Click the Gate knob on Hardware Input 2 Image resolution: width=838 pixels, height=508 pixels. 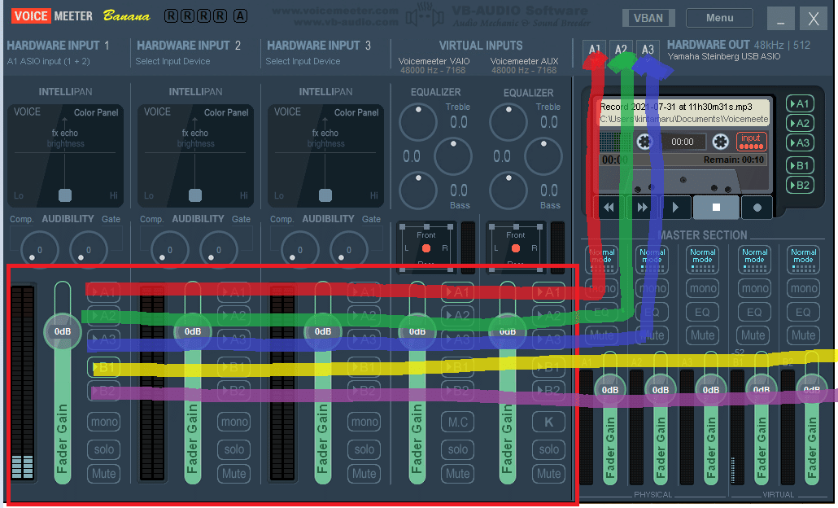[219, 250]
